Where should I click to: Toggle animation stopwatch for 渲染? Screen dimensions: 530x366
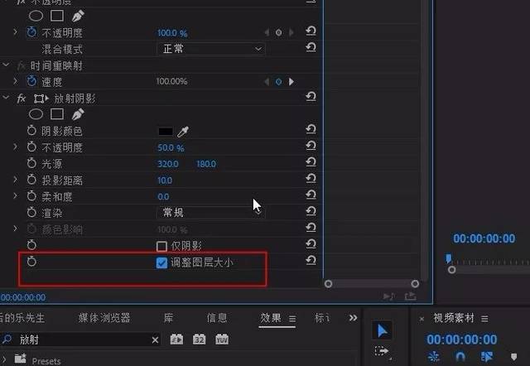coord(31,212)
